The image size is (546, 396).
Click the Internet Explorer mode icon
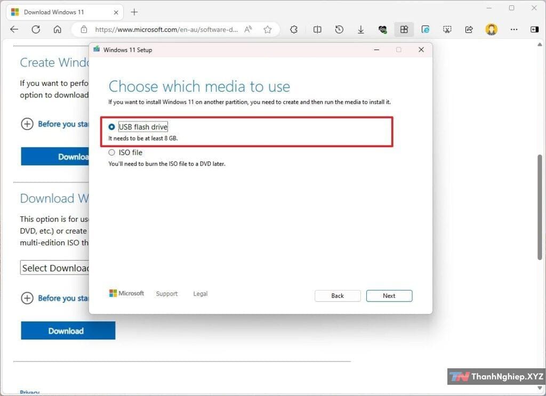[x=425, y=29]
